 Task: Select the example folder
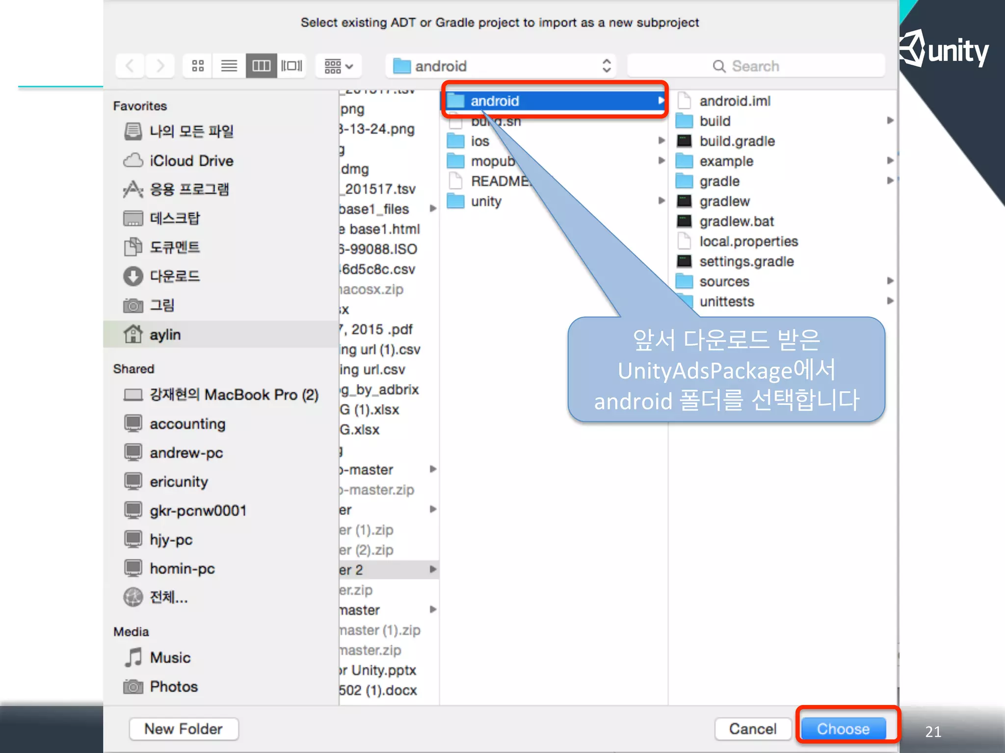[x=715, y=161]
